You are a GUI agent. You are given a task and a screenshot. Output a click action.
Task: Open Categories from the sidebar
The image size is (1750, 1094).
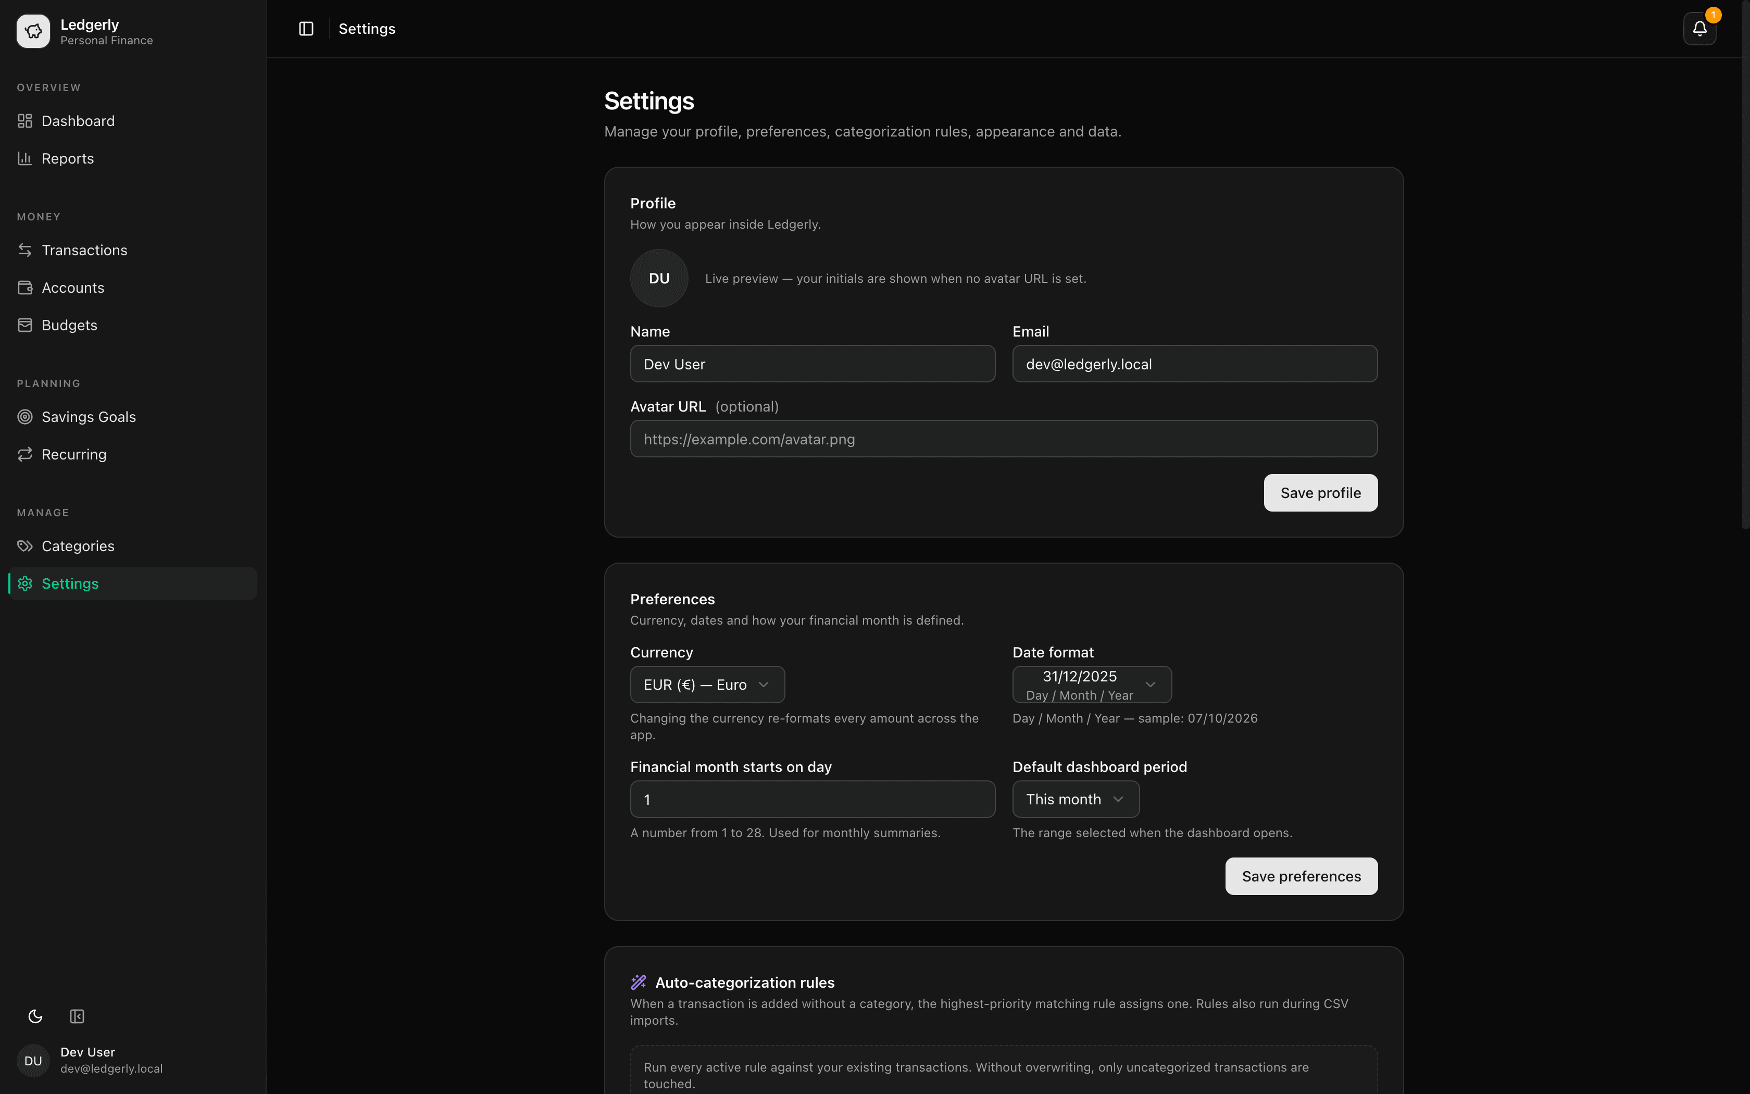click(133, 546)
